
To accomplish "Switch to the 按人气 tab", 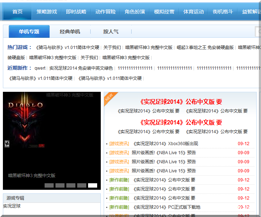I will [111, 32].
